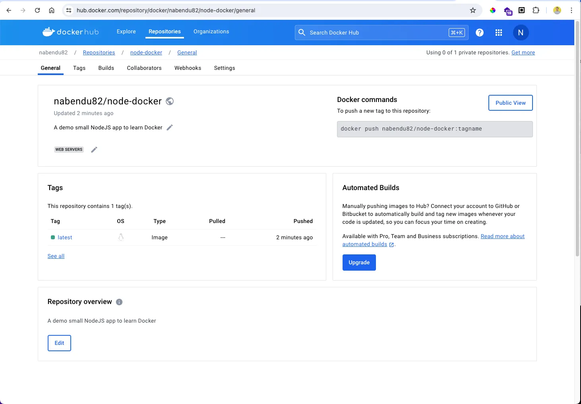Follow the Repositories breadcrumb link

click(99, 52)
